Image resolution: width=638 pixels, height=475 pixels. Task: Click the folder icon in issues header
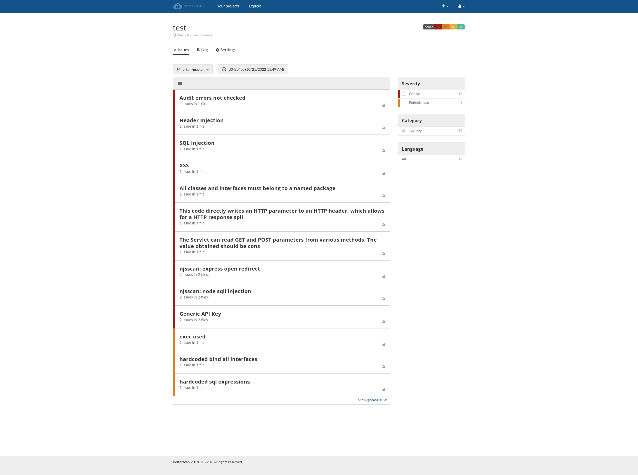(x=180, y=83)
